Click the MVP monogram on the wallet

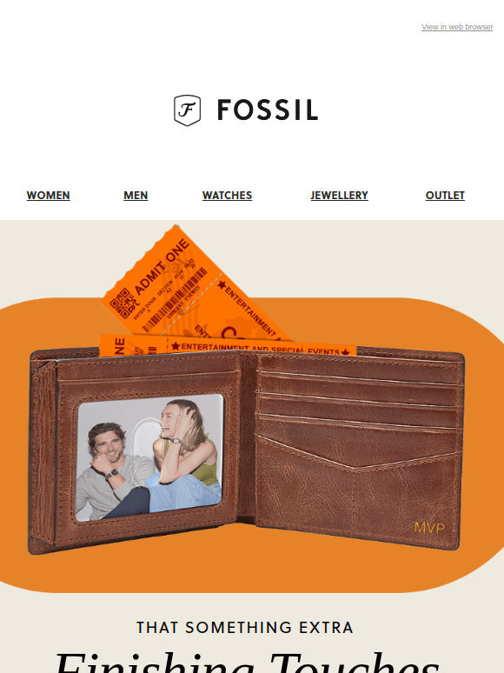[429, 528]
